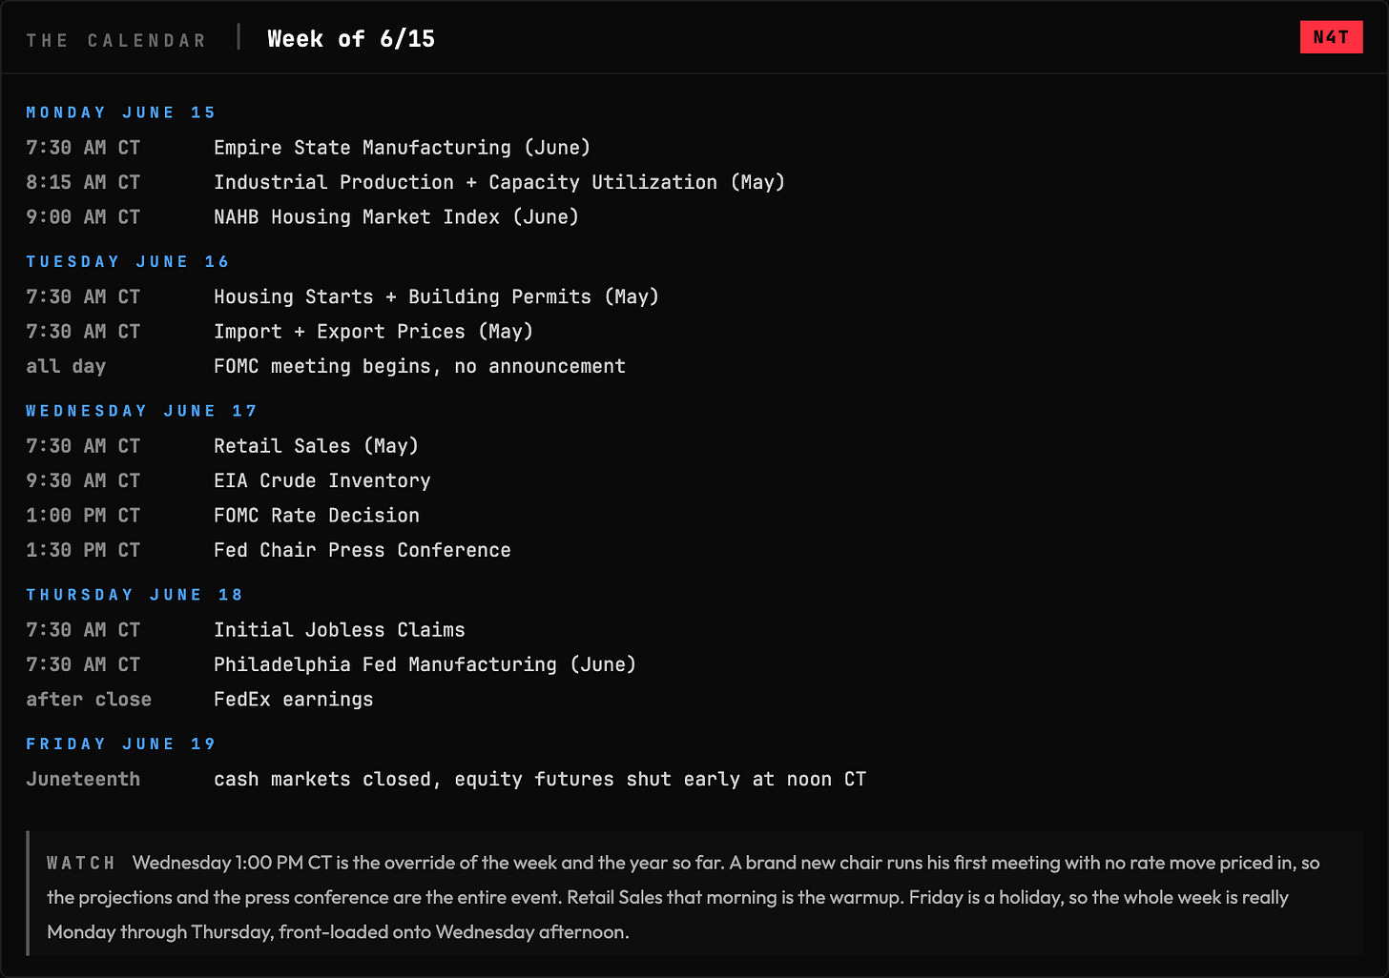Click 'THE CALENDAR' header label
The width and height of the screenshot is (1389, 978).
click(116, 40)
